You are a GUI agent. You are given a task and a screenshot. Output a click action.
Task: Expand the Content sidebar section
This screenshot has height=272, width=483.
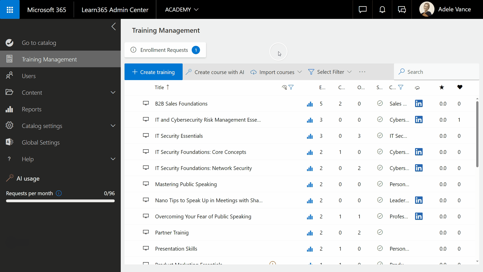(x=113, y=92)
